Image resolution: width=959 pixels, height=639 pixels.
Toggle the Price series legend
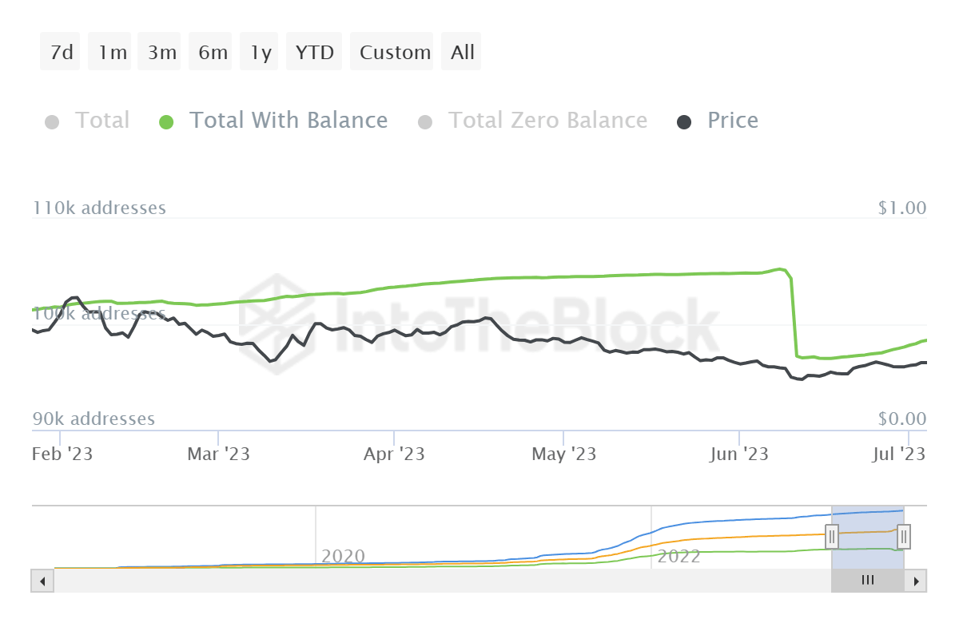tap(732, 121)
